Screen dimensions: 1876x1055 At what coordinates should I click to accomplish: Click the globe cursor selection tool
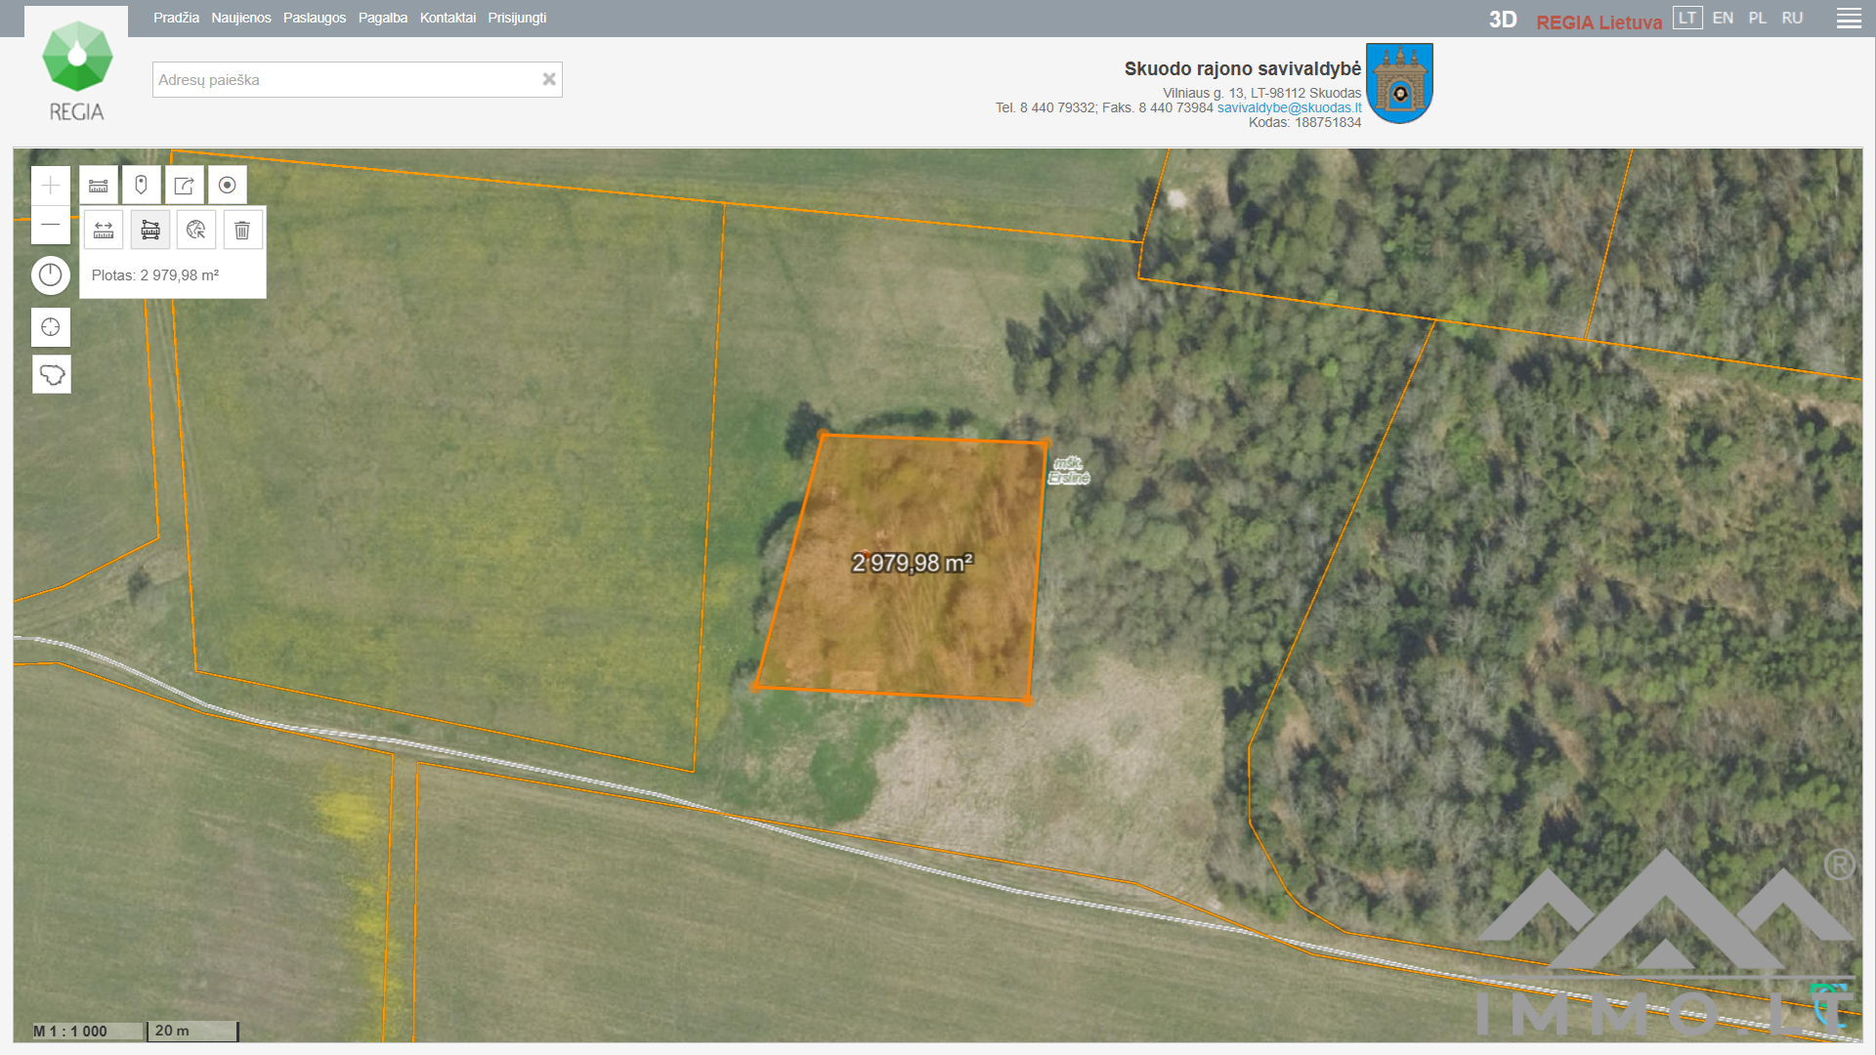pyautogui.click(x=196, y=230)
